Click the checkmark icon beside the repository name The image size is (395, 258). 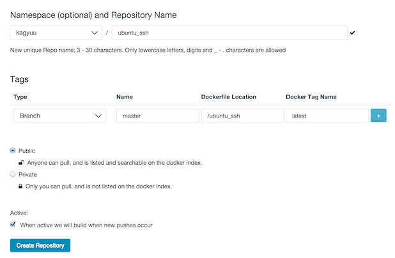(353, 33)
